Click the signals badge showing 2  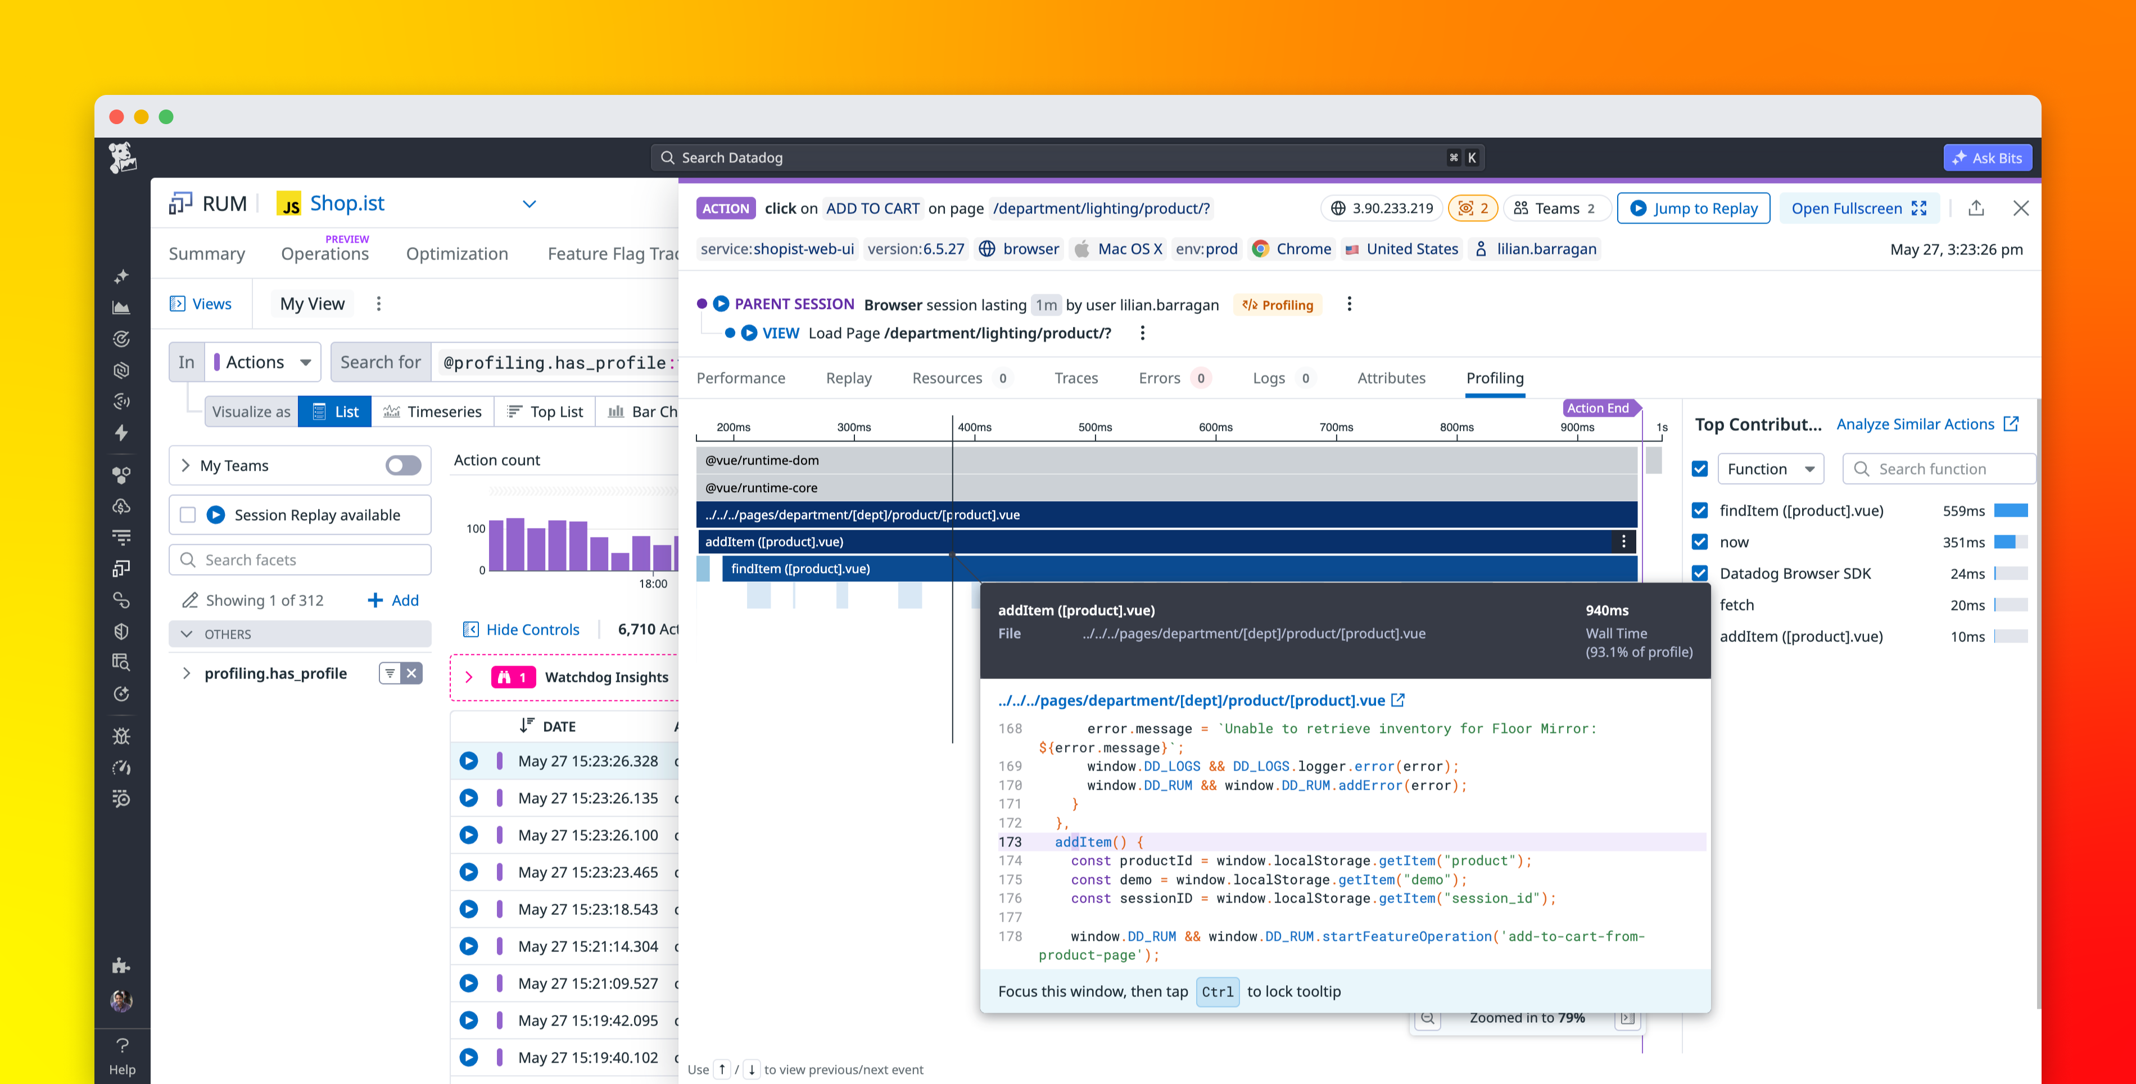click(1473, 208)
